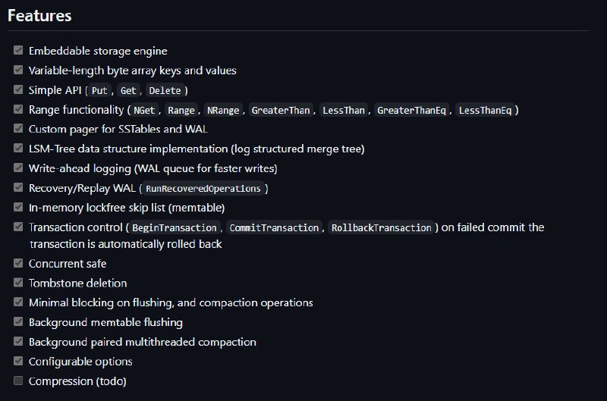The height and width of the screenshot is (401, 607).
Task: Toggle the Configurable options checkbox
Action: point(18,361)
